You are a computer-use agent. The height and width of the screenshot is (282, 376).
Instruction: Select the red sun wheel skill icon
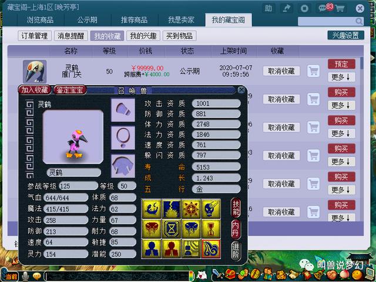pos(192,209)
